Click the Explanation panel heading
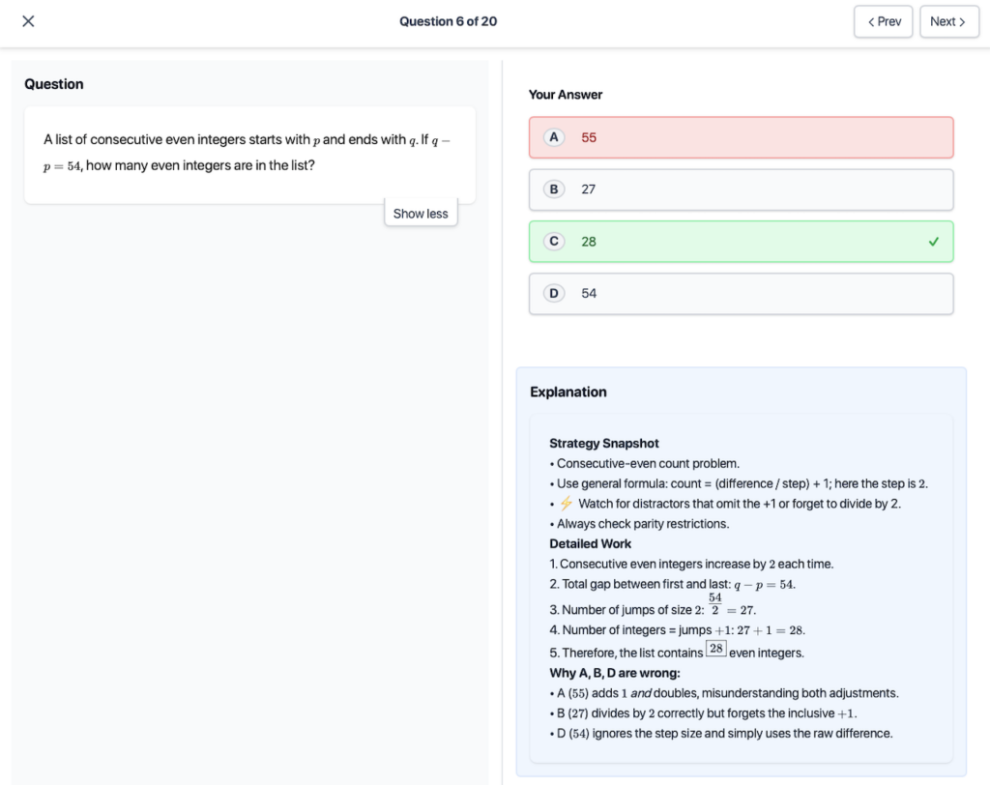This screenshot has height=785, width=990. coord(568,392)
